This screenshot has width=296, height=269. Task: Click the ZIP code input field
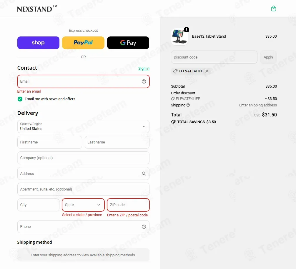(x=128, y=205)
